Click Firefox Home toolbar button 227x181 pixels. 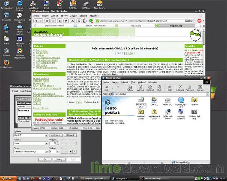[47, 21]
